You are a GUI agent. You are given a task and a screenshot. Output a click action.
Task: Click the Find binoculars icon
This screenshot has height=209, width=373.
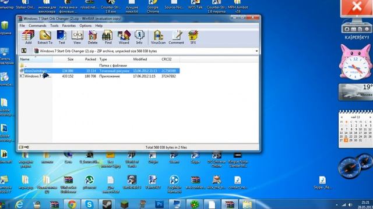coord(108,37)
